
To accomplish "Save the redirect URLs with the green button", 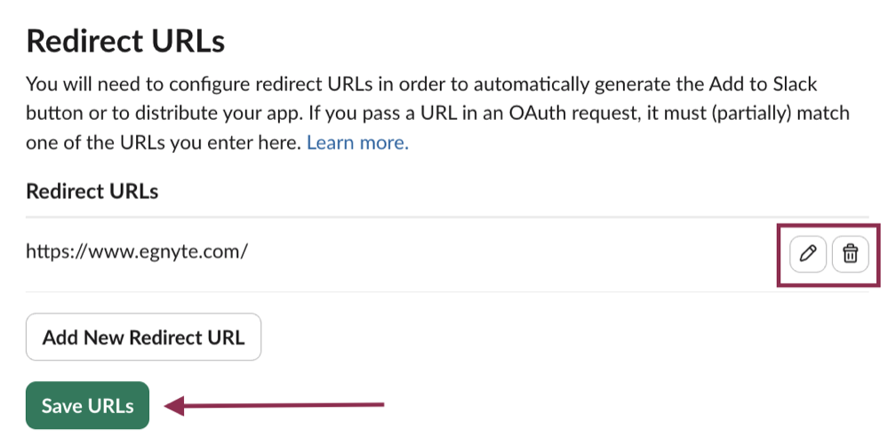I will 87,405.
